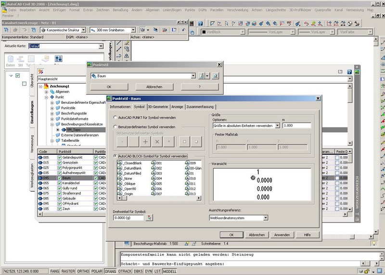Image resolution: width=385 pixels, height=275 pixels.
Task: Click the edit style icon in Punktstil dialog
Action: coord(202,76)
